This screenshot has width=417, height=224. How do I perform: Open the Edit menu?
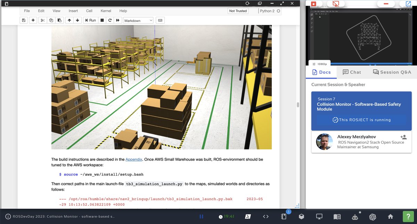point(41,11)
